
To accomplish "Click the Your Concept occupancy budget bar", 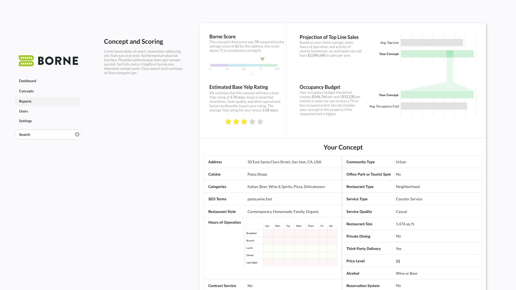I will pyautogui.click(x=437, y=95).
